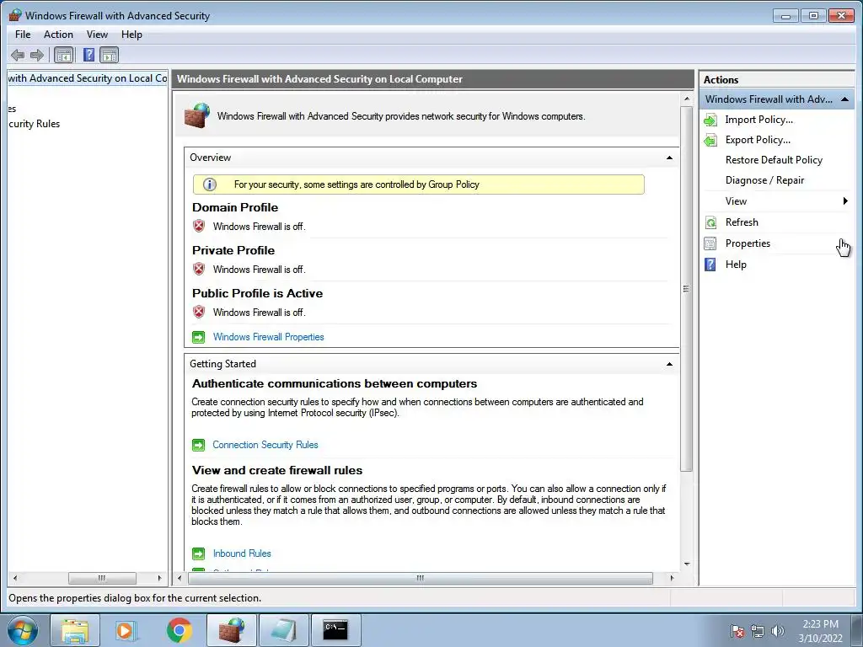Open Google Chrome from taskbar
The image size is (863, 647).
coord(179,630)
